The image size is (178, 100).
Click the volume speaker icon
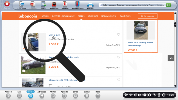[135, 95]
